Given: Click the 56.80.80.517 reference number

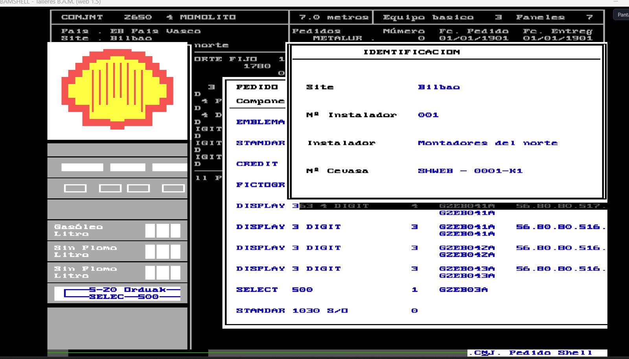Looking at the screenshot, I should [561, 206].
